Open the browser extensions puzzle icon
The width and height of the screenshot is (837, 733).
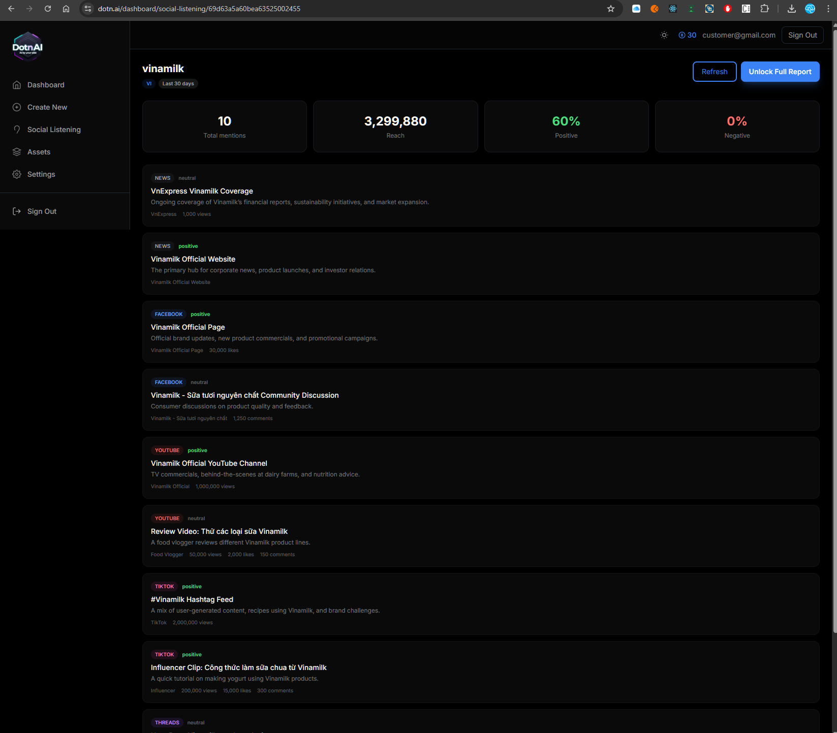764,9
